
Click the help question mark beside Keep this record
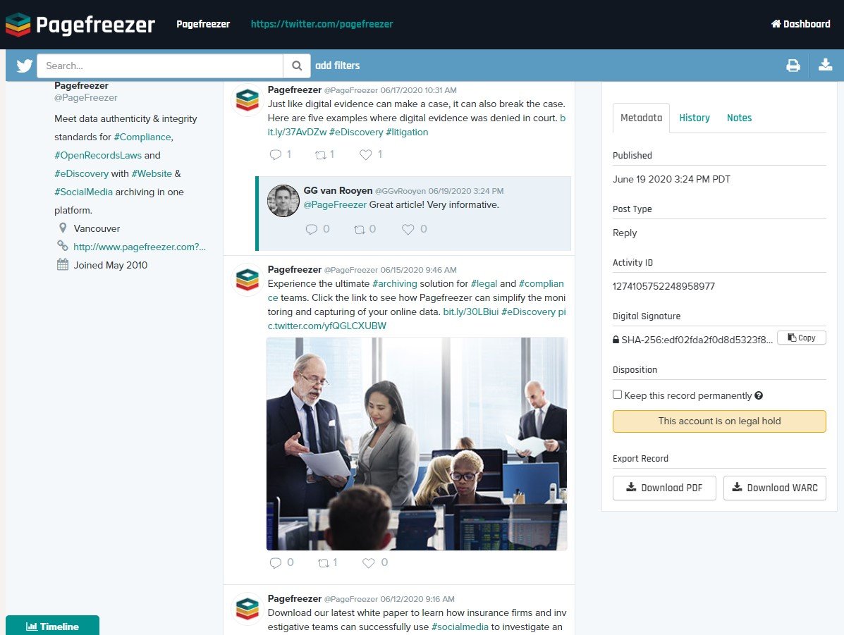[759, 395]
